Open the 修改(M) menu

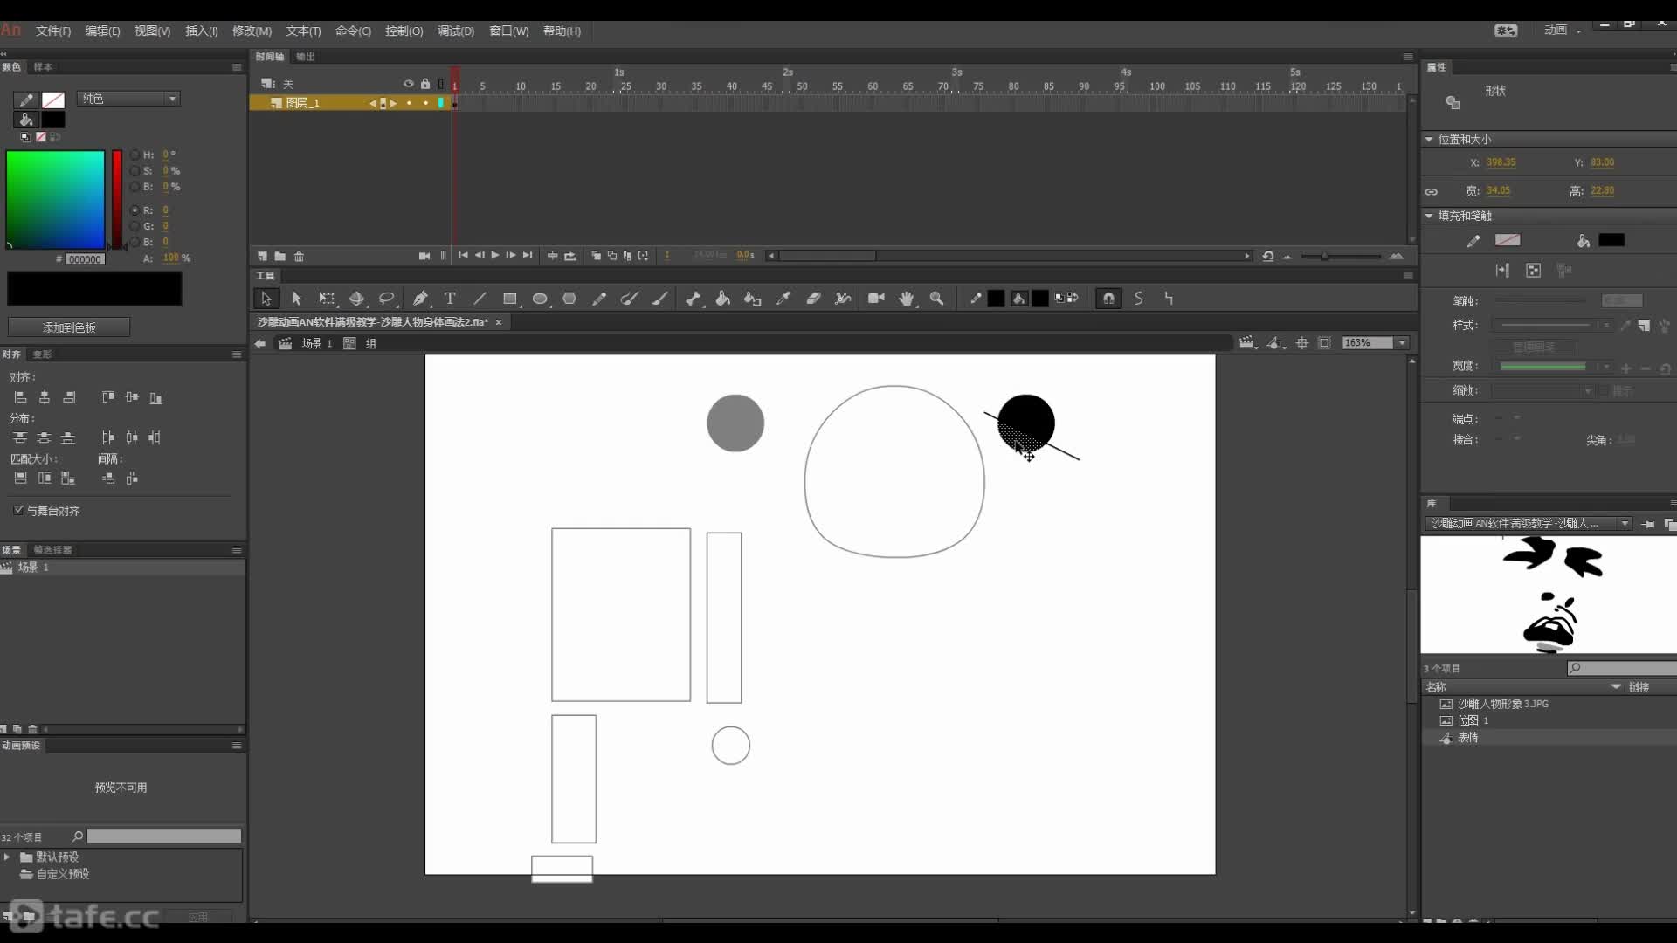pyautogui.click(x=252, y=31)
